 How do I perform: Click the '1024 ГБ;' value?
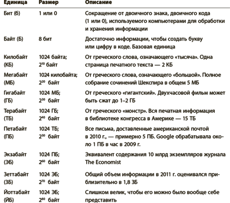(x=49, y=111)
